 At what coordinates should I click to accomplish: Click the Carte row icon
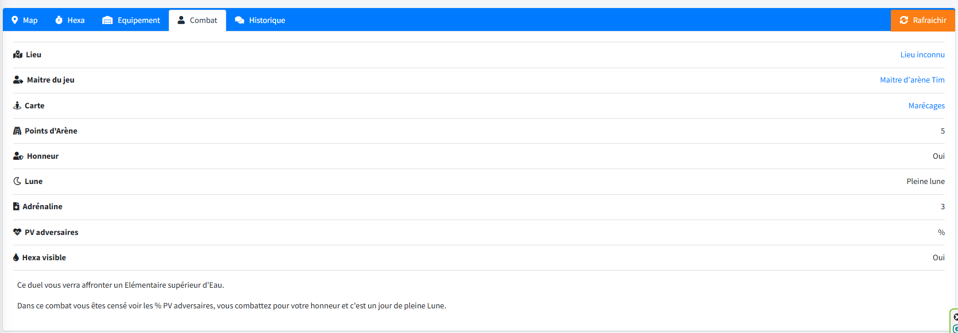17,106
